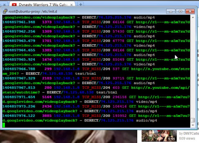Image resolution: width=199 pixels, height=143 pixels.
Task: Click timestamp 1404857962.256 in the log
Action: [x=19, y=31]
